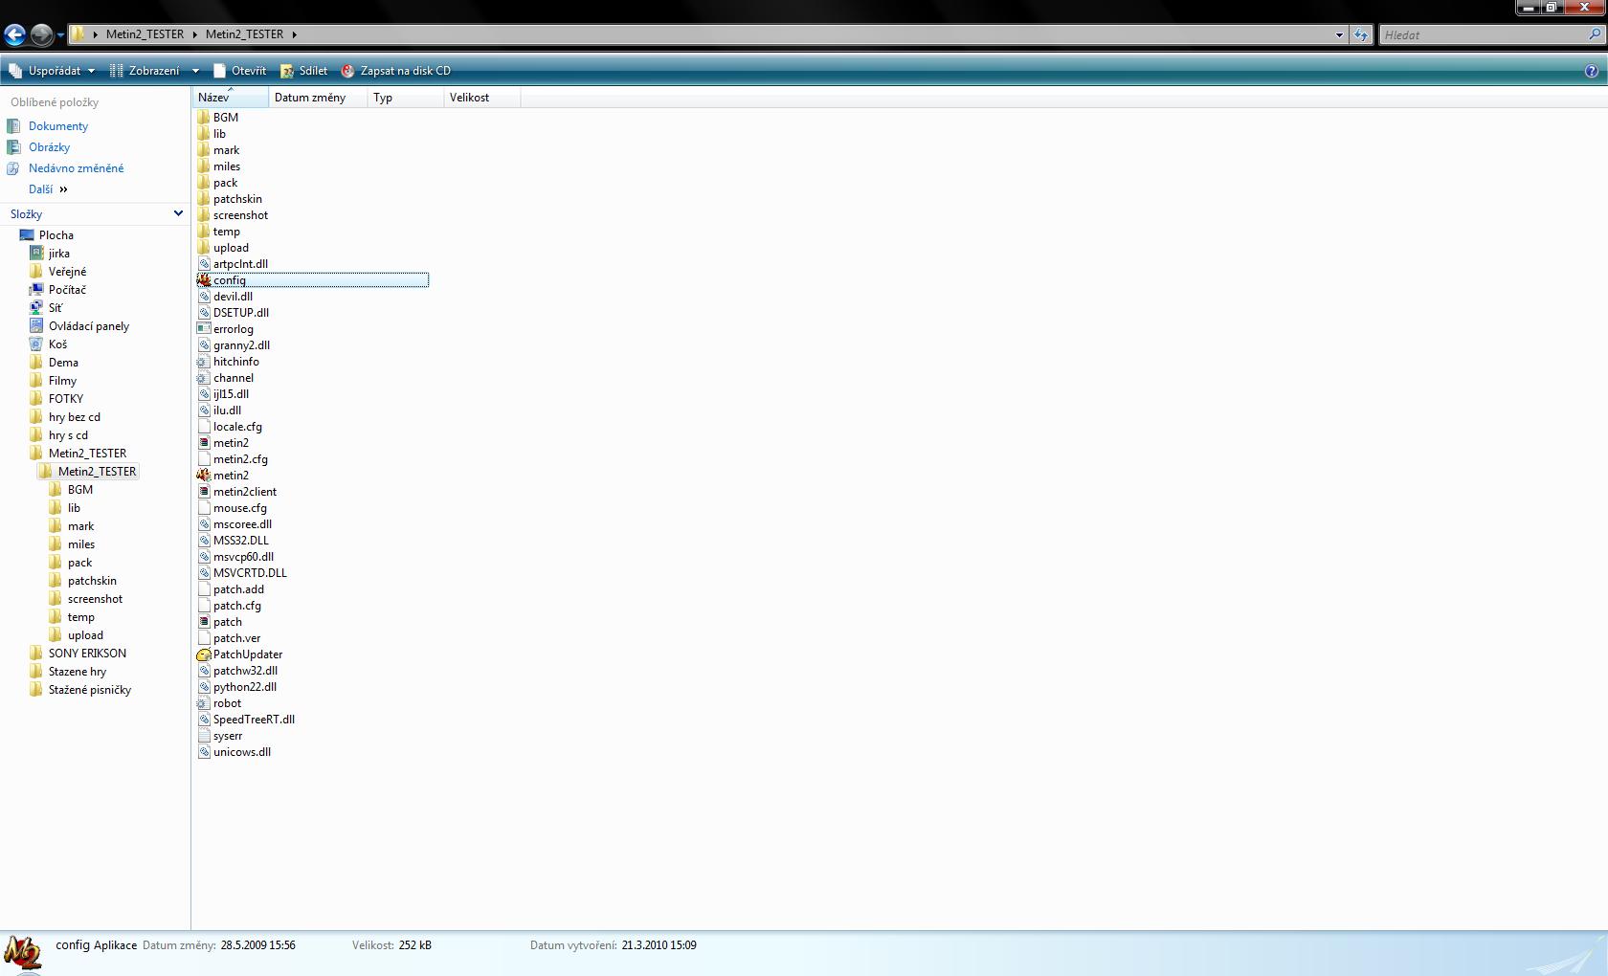Expand the address bar history dropdown
Screen dimensions: 1608x976
pyautogui.click(x=1339, y=35)
